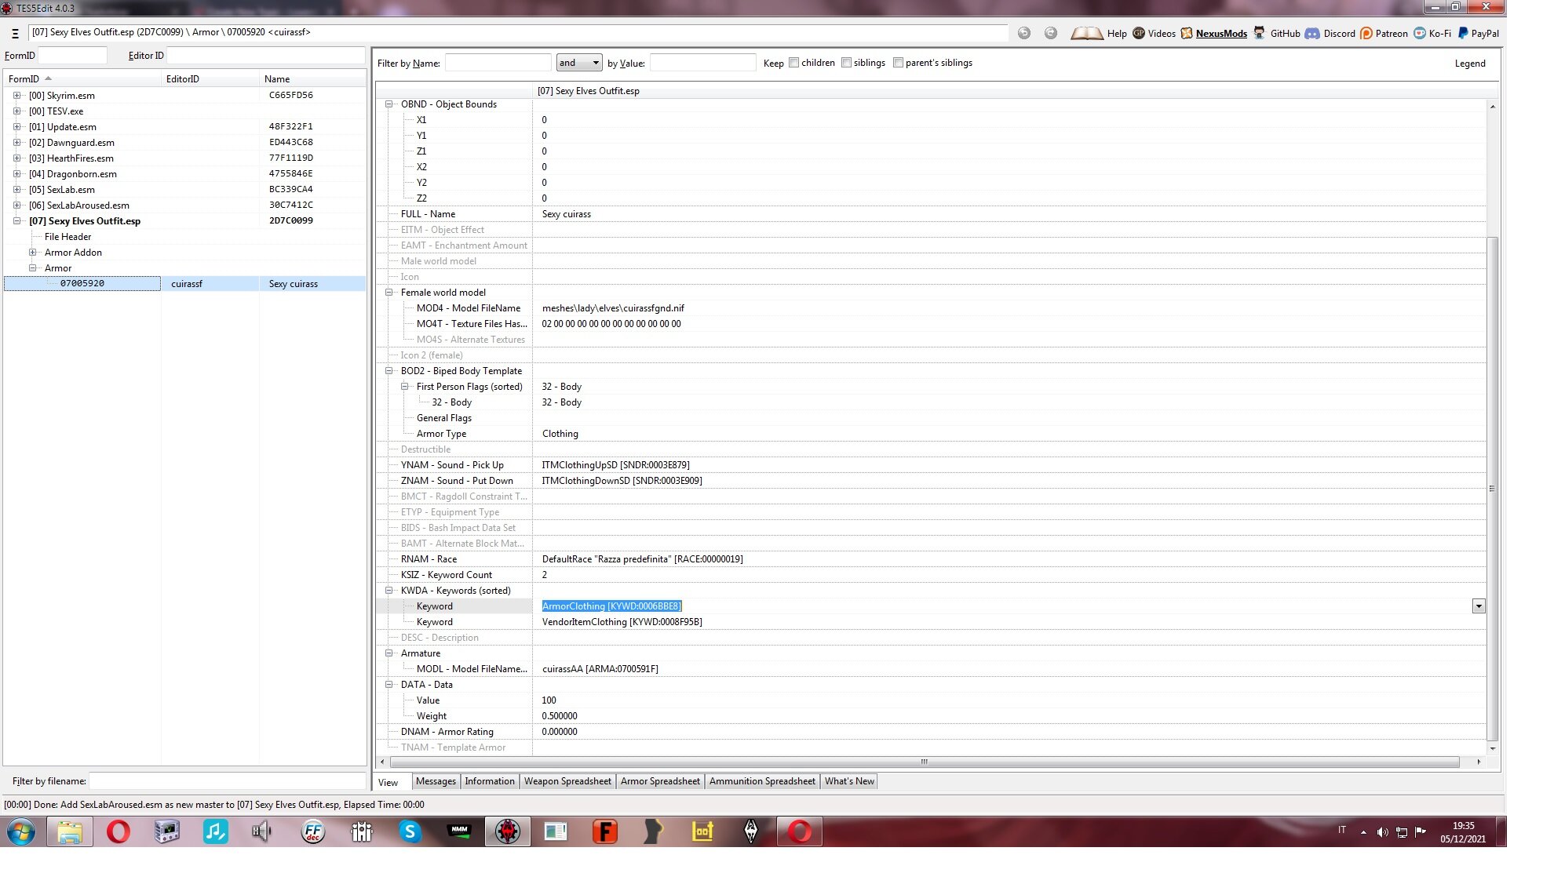The width and height of the screenshot is (1554, 873).
Task: Click the VendorItemClothing keyword value
Action: (x=622, y=621)
